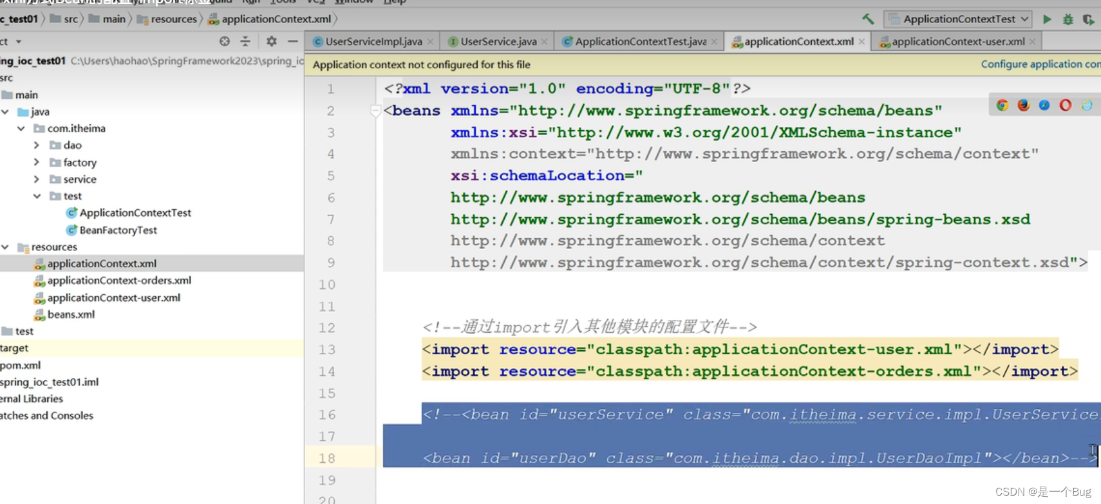Close the applicationContext-user.xml tab
Image resolution: width=1101 pixels, height=504 pixels.
[x=1033, y=42]
